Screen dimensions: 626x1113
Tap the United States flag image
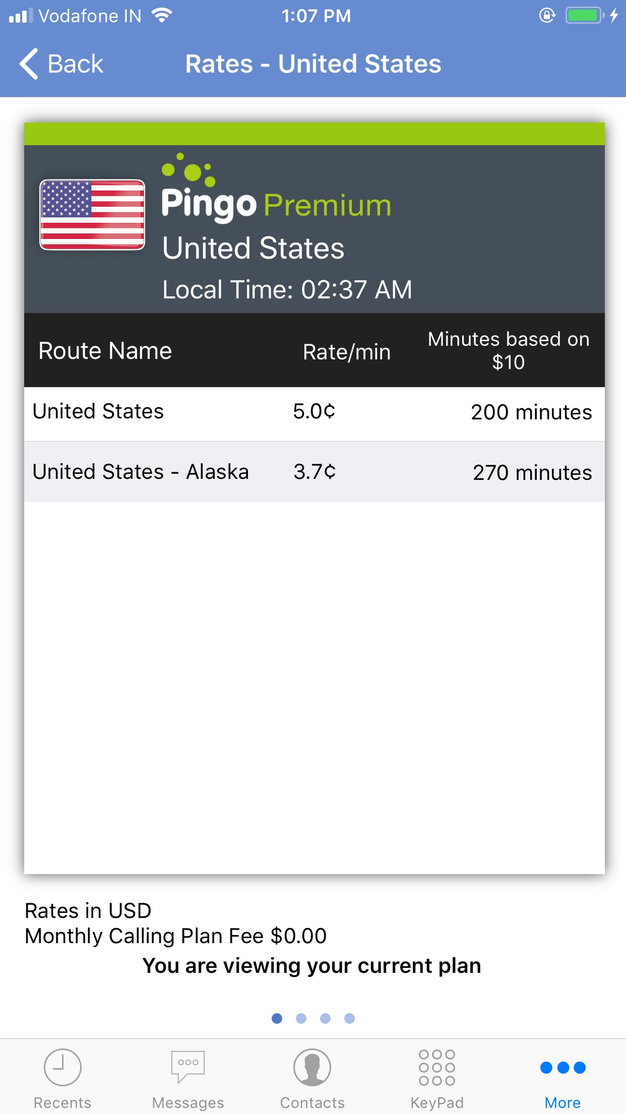point(92,215)
